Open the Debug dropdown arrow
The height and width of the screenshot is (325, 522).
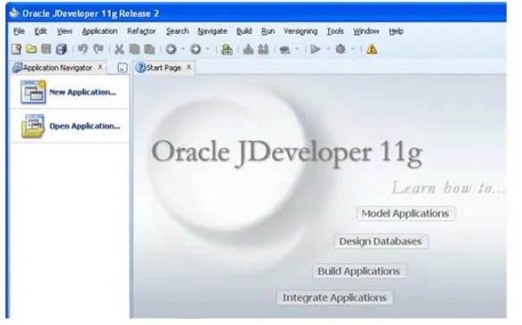pyautogui.click(x=352, y=49)
